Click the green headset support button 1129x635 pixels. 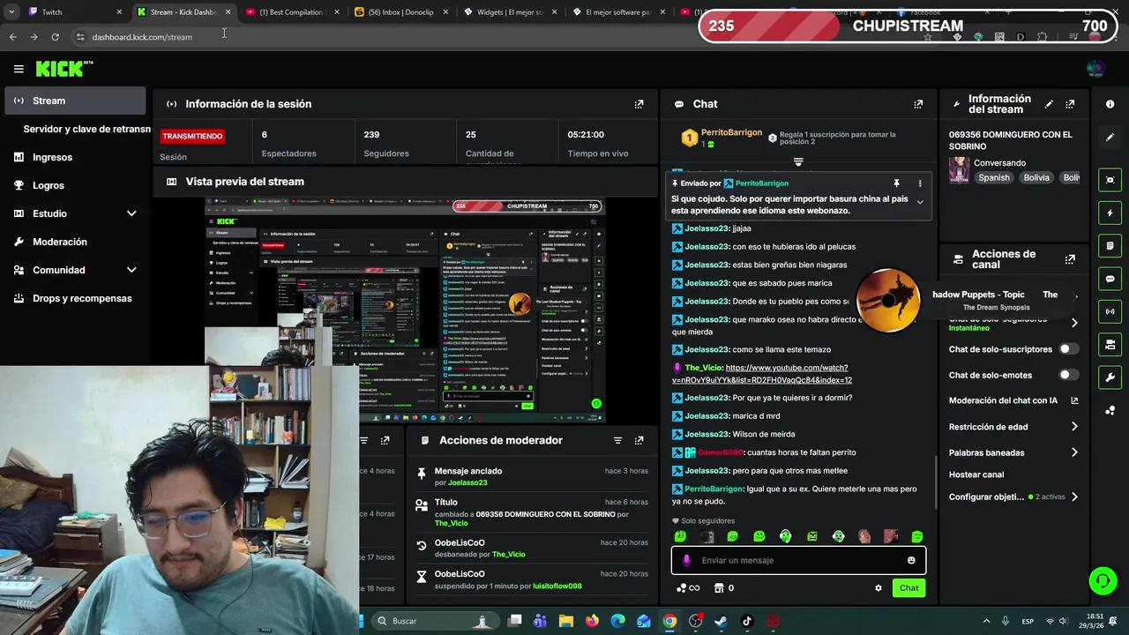pos(1103,580)
